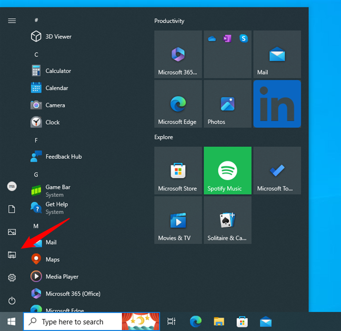Open Get Help system app
This screenshot has height=331, width=341.
pyautogui.click(x=49, y=208)
